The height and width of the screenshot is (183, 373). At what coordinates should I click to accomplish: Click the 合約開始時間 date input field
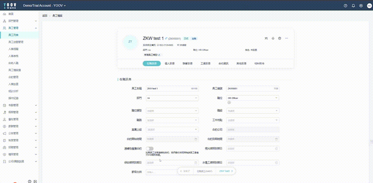172,139
